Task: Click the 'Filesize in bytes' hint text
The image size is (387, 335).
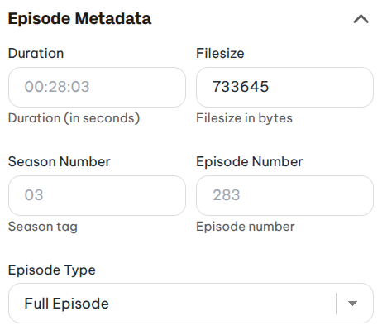Action: (x=244, y=118)
